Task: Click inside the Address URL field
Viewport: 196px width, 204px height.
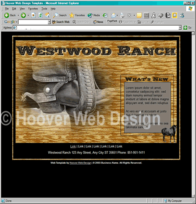Action: tap(98, 28)
